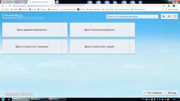This screenshot has width=180, height=101.
Task: Open the info icon in the header
Action: click(175, 17)
